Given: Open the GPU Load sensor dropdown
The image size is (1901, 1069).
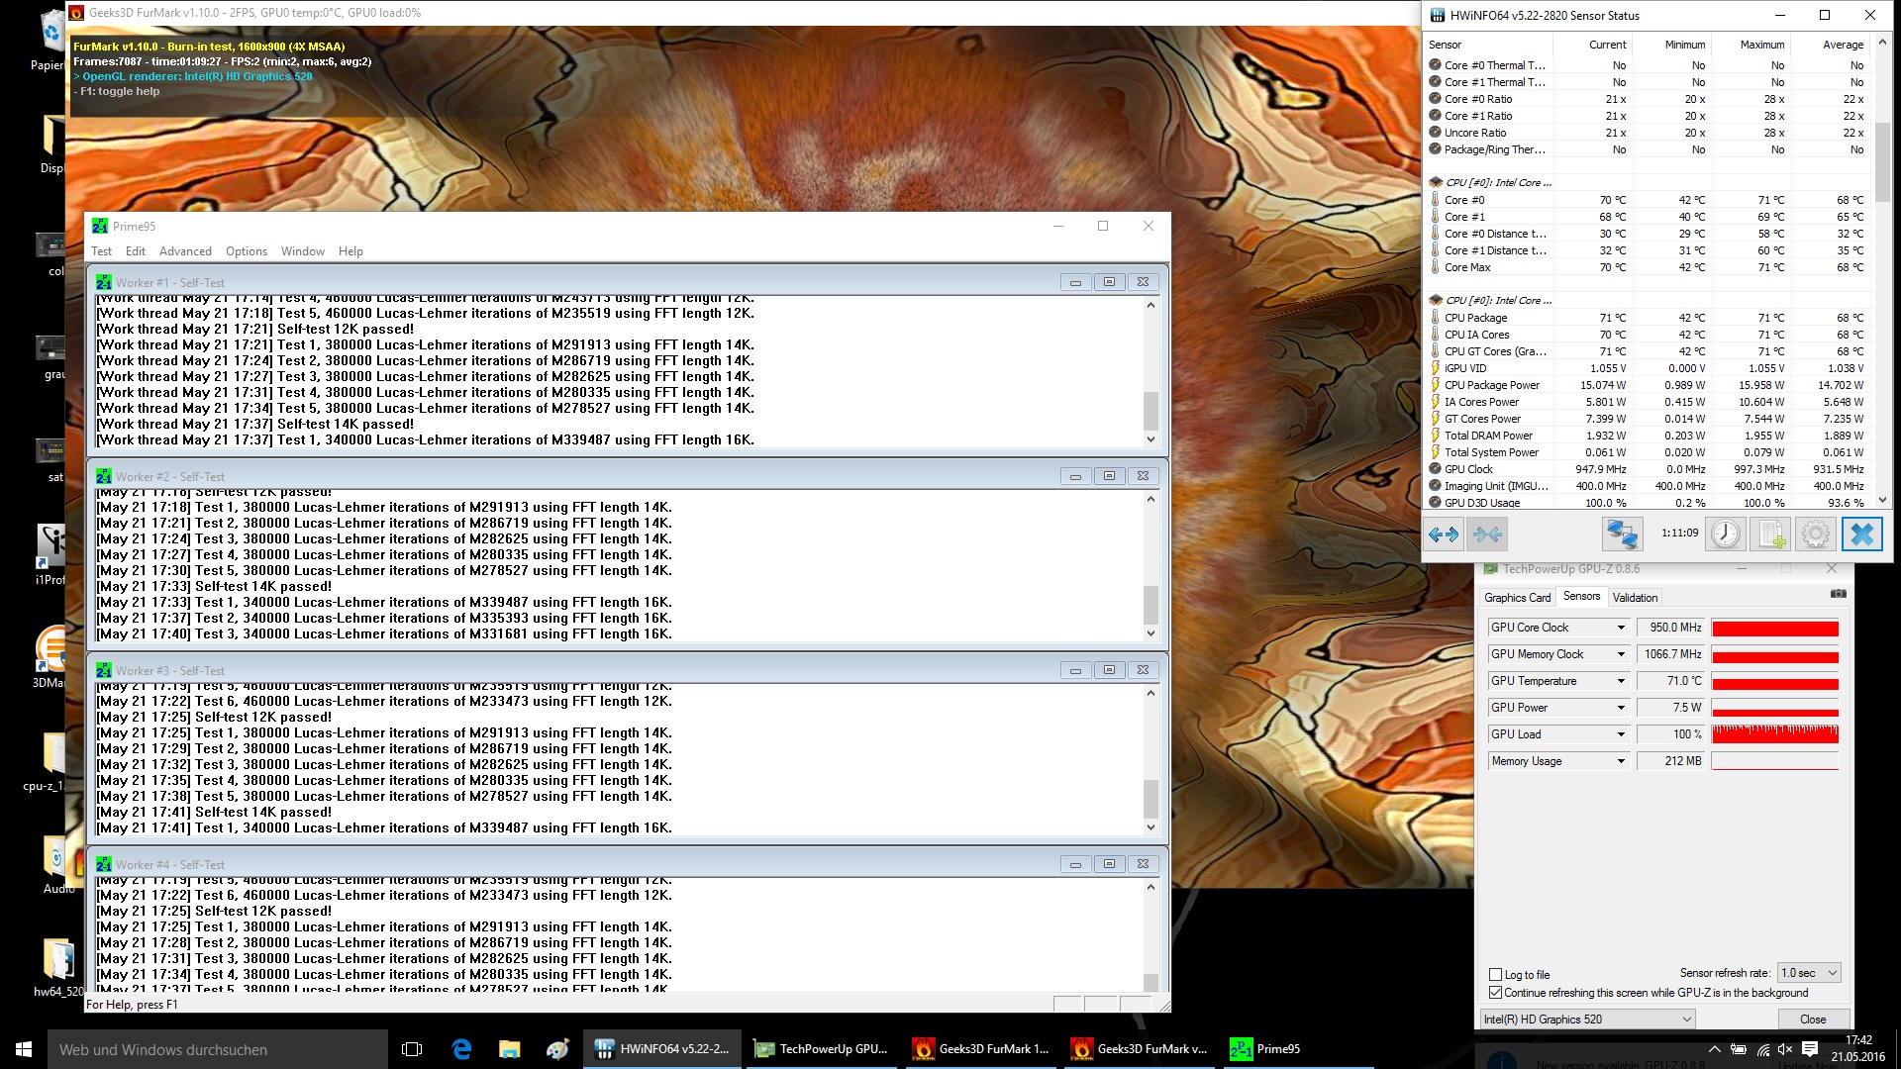Looking at the screenshot, I should 1620,734.
